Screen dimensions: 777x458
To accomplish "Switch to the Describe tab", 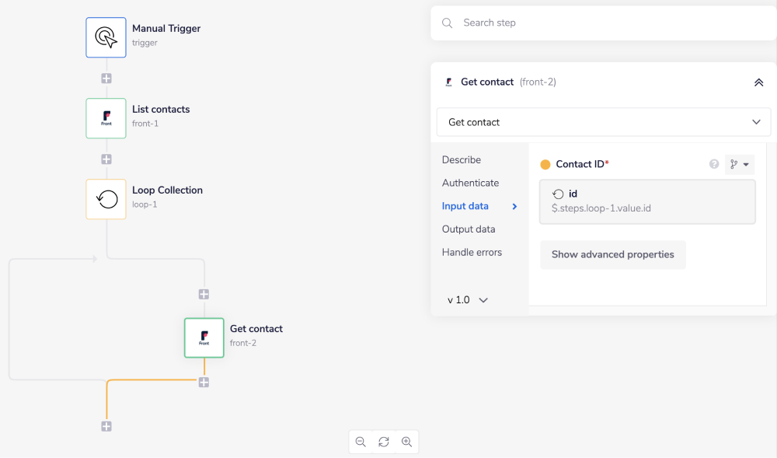I will pyautogui.click(x=462, y=159).
